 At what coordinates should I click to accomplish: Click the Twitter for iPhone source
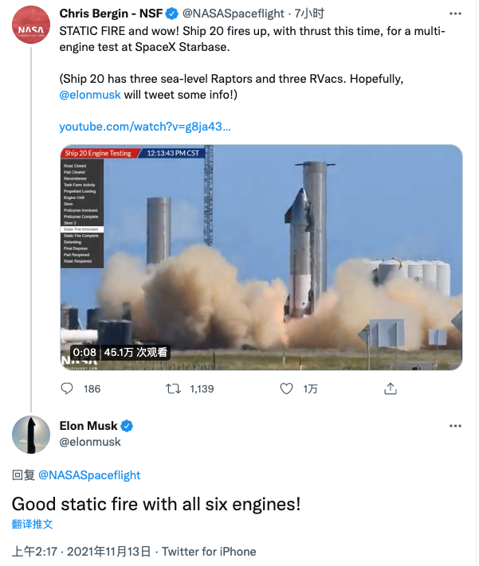(x=210, y=551)
